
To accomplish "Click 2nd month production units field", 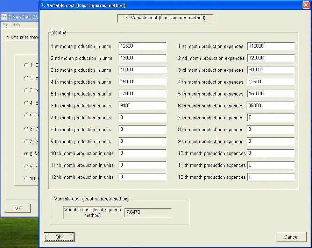I will coord(142,58).
